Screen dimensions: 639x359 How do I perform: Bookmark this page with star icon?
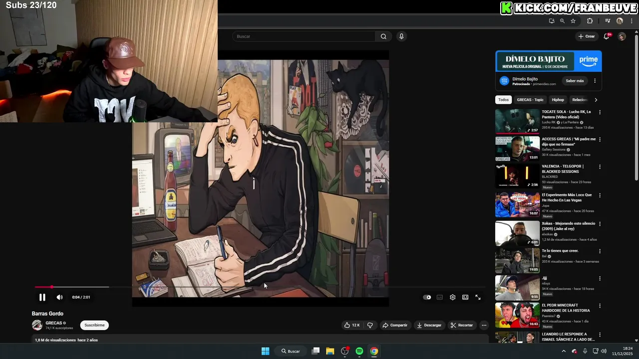573,21
